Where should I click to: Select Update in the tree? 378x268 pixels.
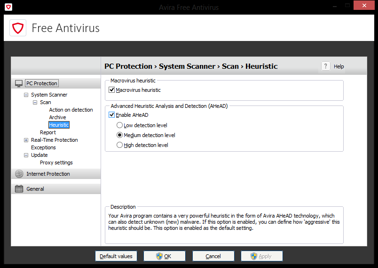point(39,155)
